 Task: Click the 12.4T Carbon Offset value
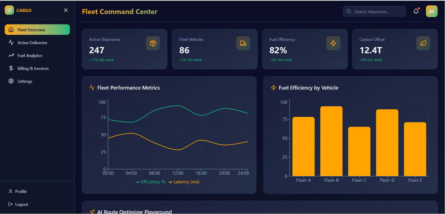(x=371, y=50)
